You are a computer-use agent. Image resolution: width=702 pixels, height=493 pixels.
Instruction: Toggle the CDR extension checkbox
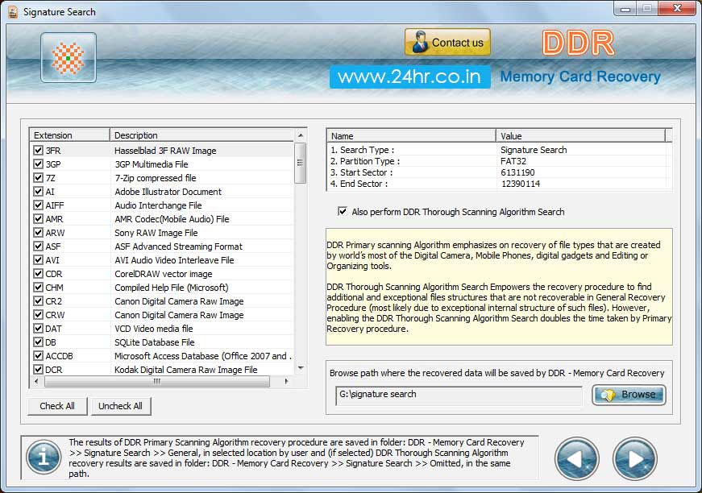[38, 274]
